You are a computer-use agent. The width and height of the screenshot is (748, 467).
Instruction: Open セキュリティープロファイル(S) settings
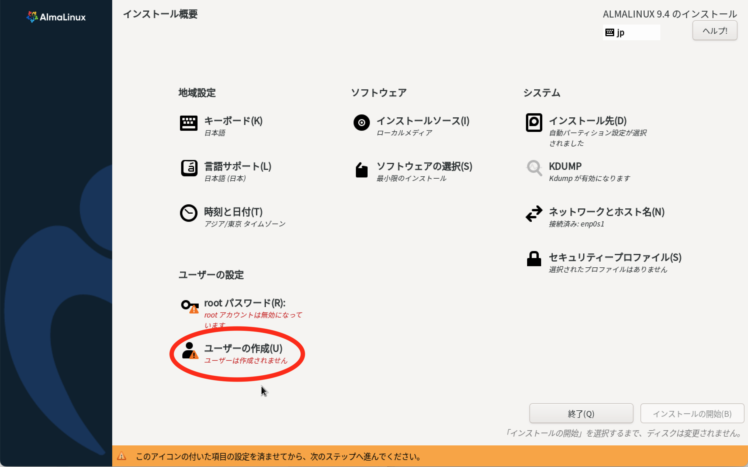[615, 257]
